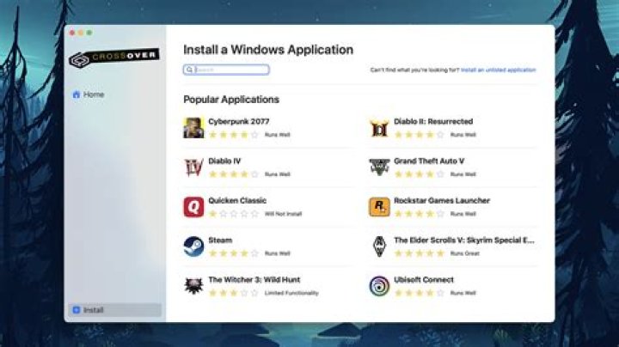Select The Witcher 3: Wild Hunt title
This screenshot has width=619, height=347.
(254, 279)
